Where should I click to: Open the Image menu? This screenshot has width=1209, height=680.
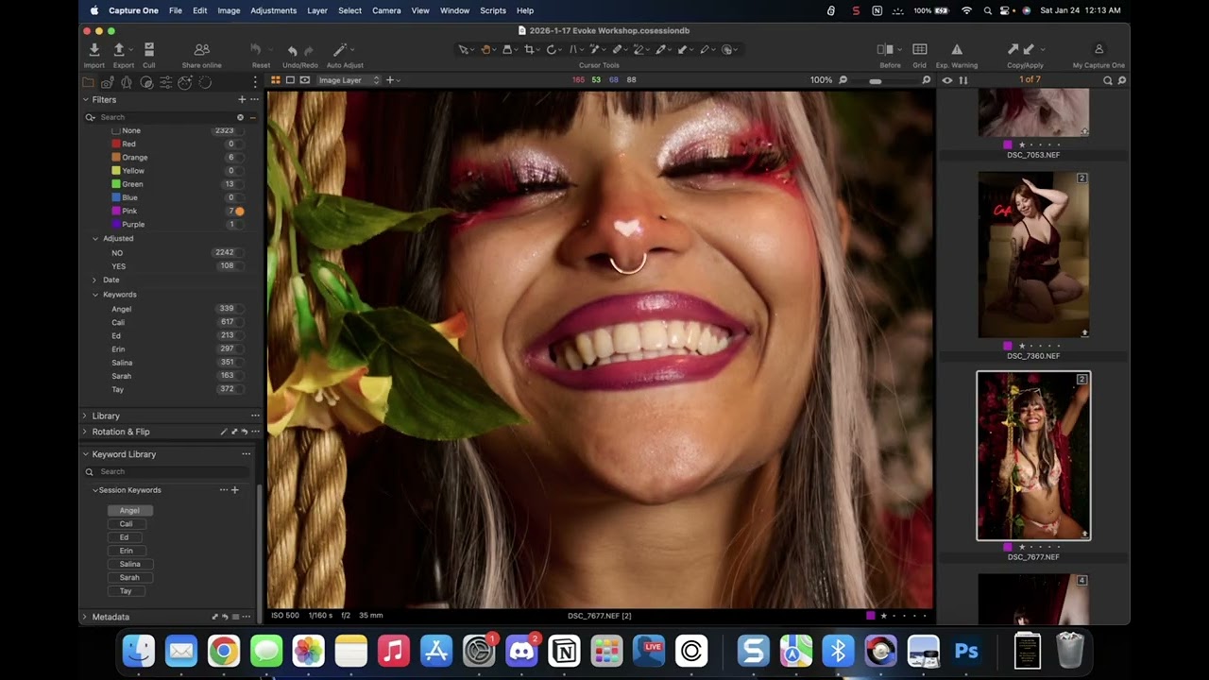(229, 10)
